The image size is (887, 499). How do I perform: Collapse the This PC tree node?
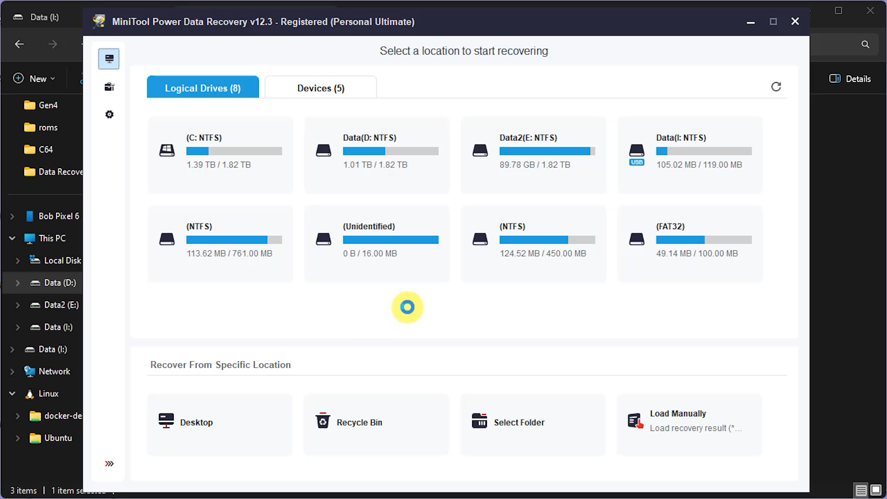click(x=12, y=238)
